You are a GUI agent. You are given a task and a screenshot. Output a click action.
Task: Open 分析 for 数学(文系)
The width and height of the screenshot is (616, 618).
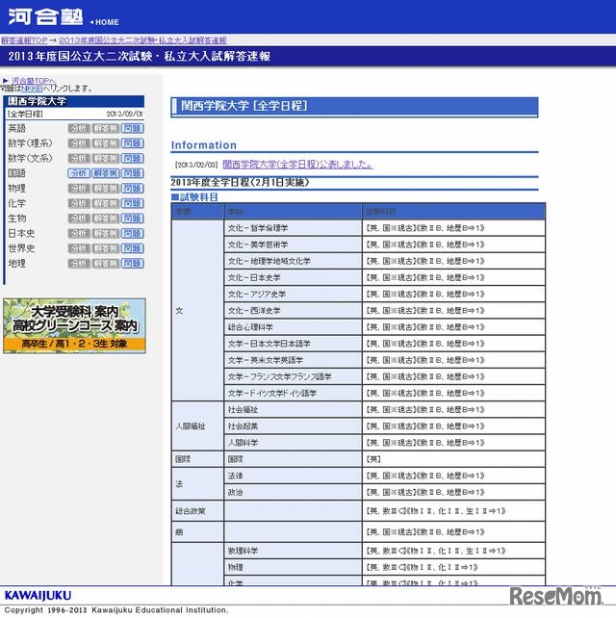79,158
